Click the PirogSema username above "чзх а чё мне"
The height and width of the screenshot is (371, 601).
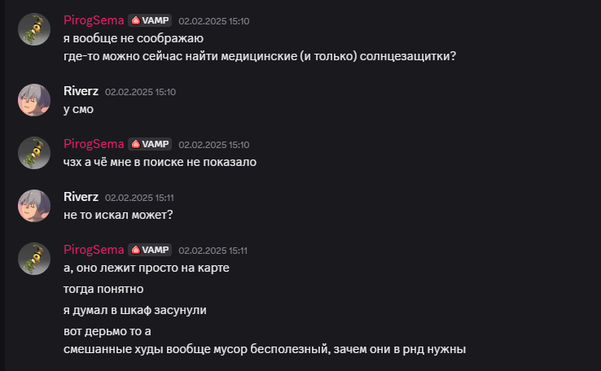pyautogui.click(x=94, y=144)
